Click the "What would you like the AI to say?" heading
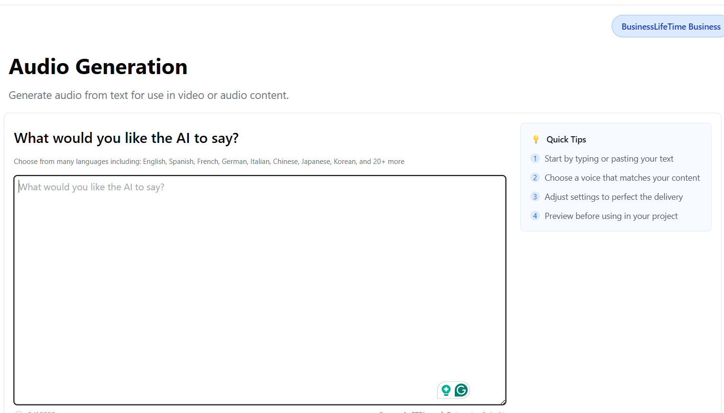This screenshot has width=724, height=413. tap(126, 138)
